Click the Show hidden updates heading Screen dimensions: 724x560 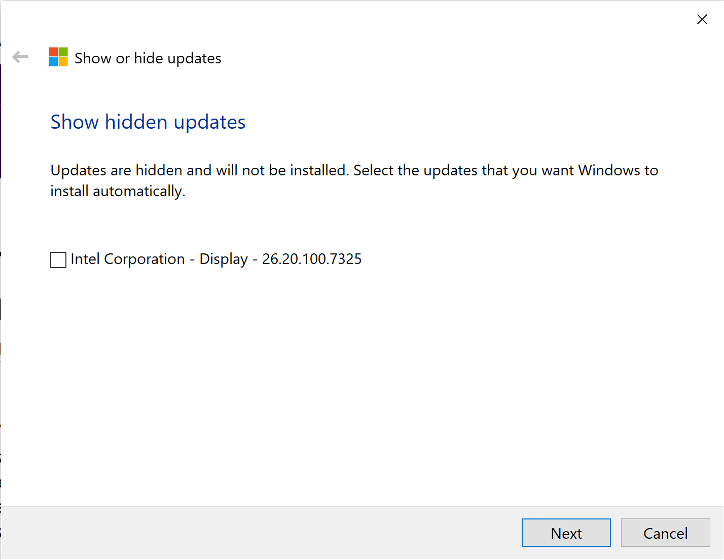148,122
